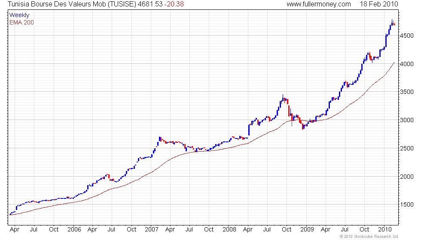
Task: Click the 2500 y-axis label
Action: point(406,148)
